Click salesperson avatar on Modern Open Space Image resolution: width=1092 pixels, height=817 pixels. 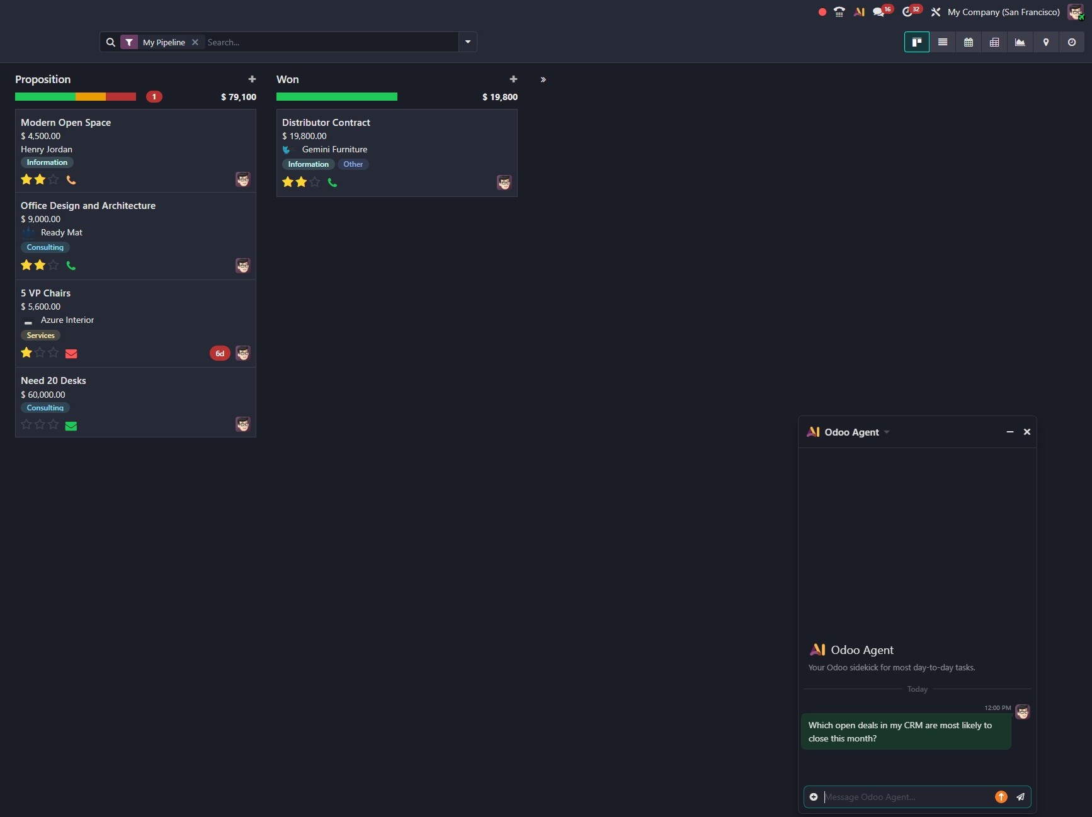(243, 179)
